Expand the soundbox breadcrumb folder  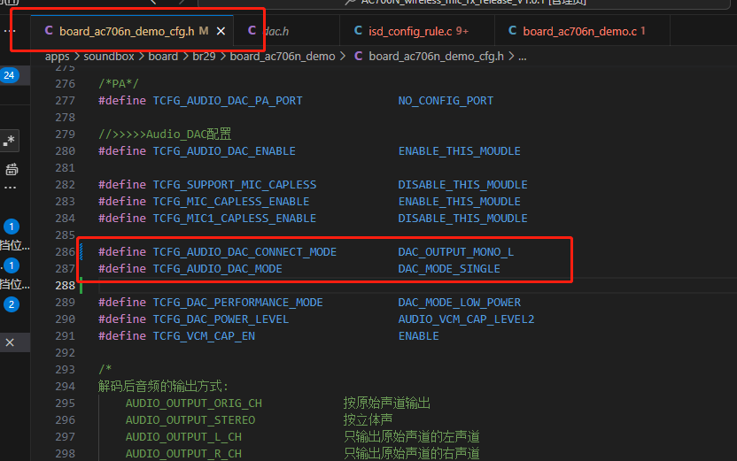coord(109,57)
